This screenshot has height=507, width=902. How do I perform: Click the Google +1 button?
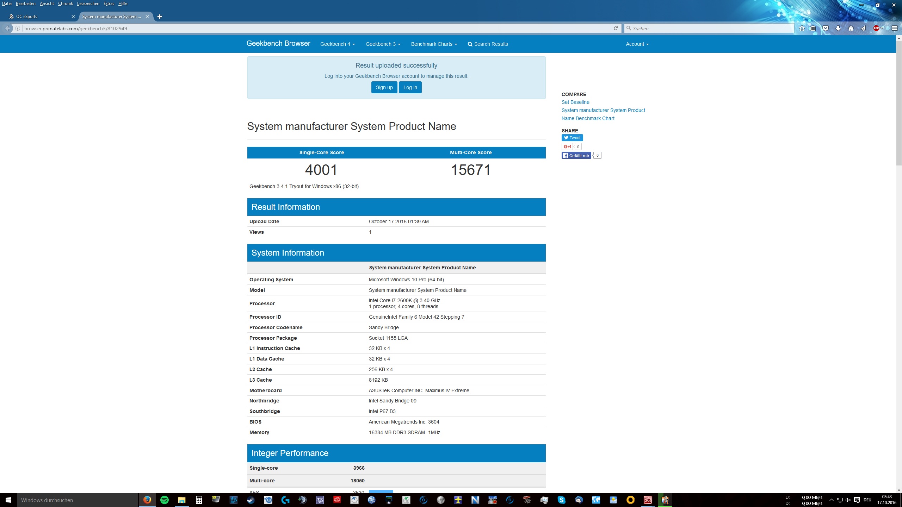point(567,146)
